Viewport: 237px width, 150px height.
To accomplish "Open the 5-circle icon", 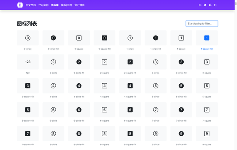I will tap(156, 86).
